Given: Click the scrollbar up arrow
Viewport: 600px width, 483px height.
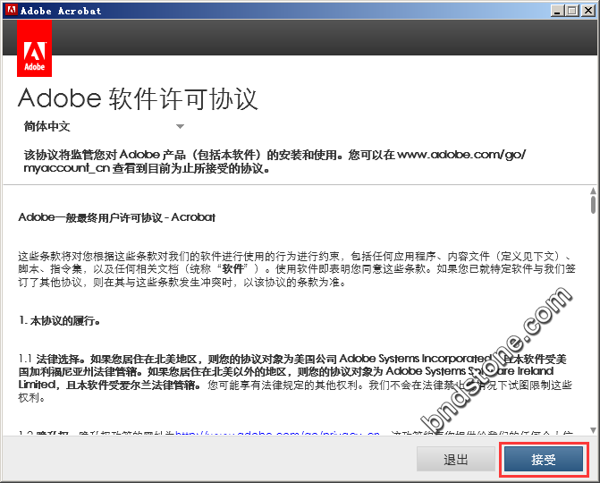Looking at the screenshot, I should coord(592,191).
